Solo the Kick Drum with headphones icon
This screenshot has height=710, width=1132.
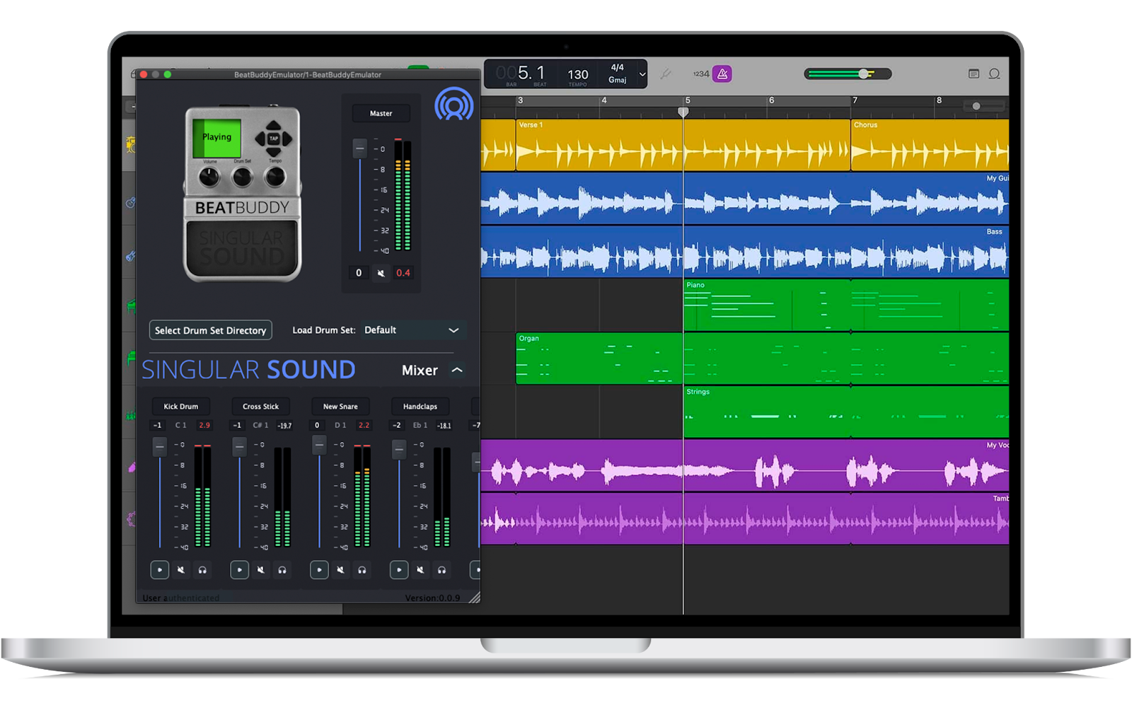(x=202, y=569)
